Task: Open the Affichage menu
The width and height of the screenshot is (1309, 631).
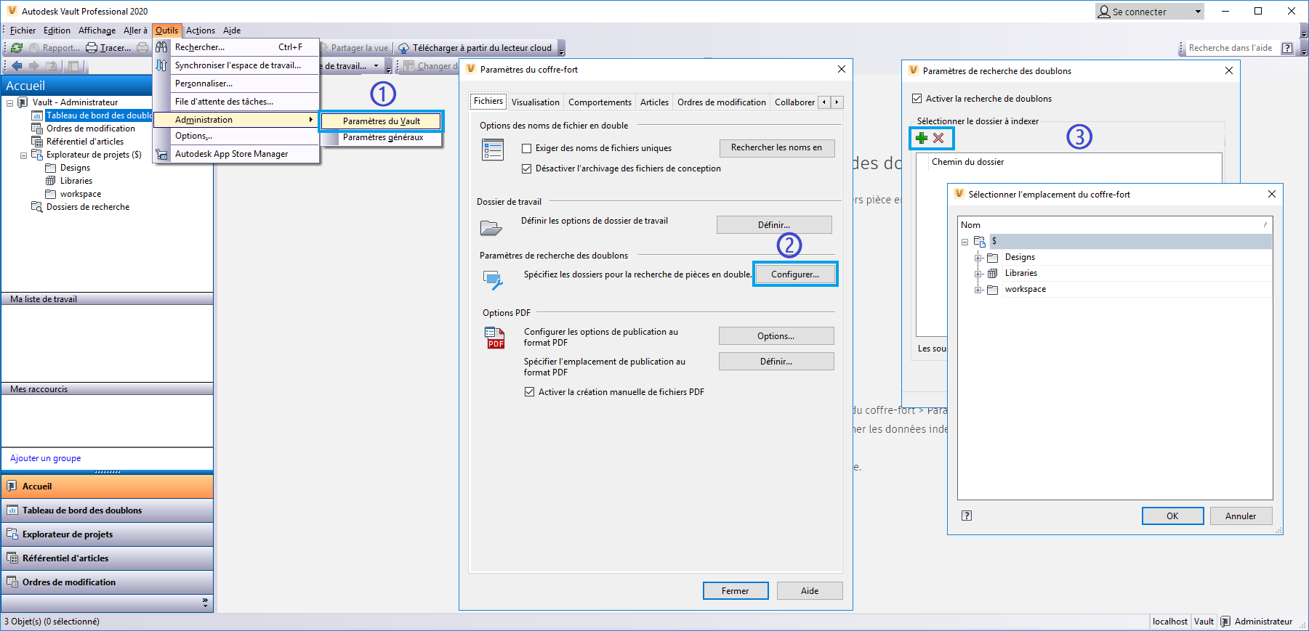Action: (x=97, y=30)
